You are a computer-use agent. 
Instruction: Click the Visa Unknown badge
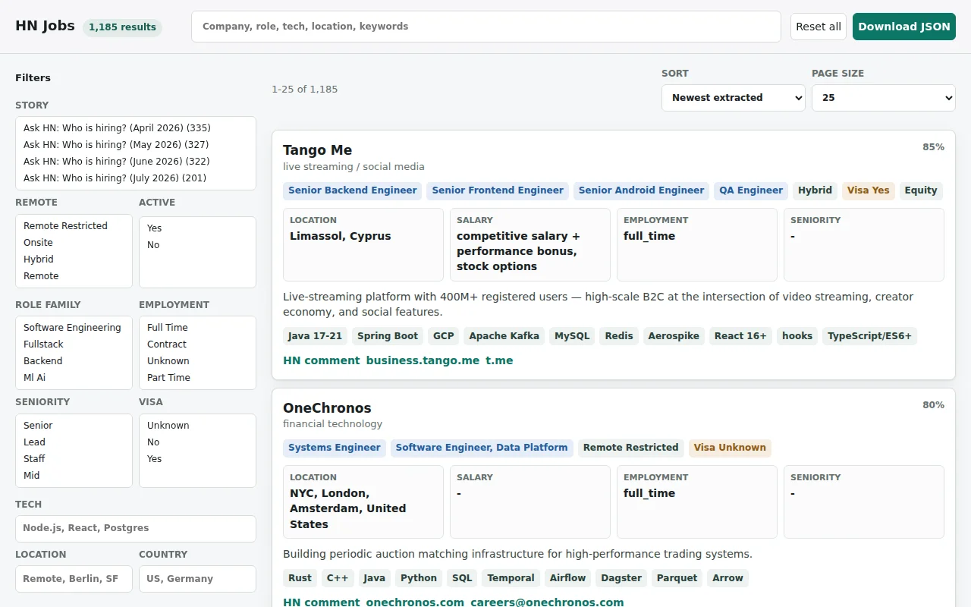[730, 448]
